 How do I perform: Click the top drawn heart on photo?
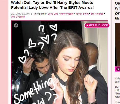coord(54,27)
